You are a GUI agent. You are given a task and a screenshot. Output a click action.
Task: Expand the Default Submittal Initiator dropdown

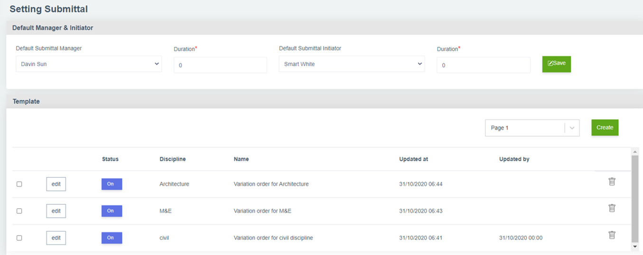(x=352, y=64)
